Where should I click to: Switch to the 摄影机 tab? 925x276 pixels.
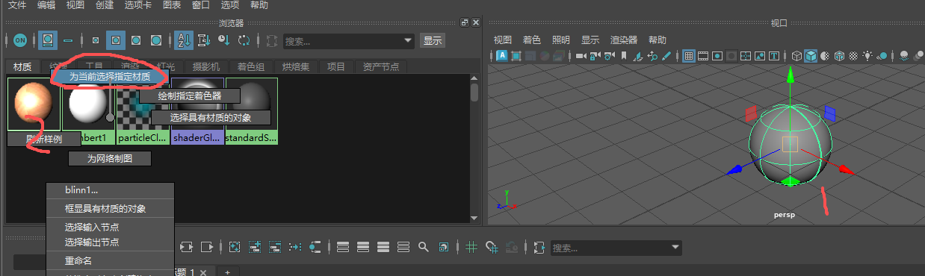click(205, 66)
